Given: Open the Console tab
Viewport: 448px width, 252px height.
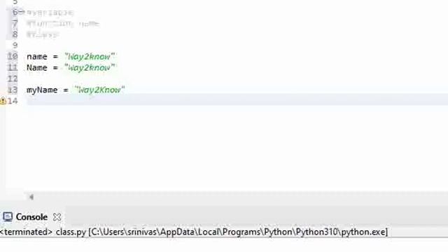Looking at the screenshot, I should tap(31, 217).
